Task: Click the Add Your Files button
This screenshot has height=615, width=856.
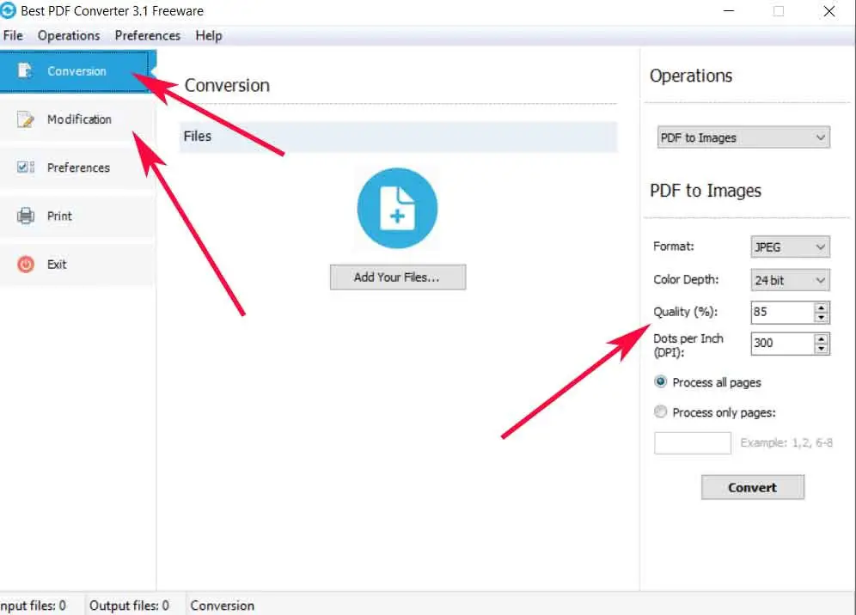Action: point(398,277)
